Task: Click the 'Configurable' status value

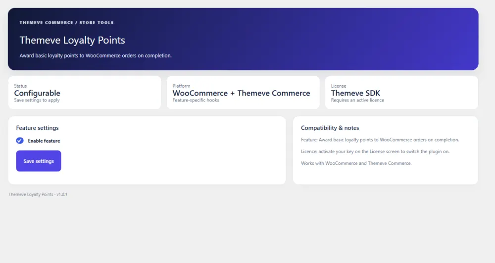Action: point(37,93)
